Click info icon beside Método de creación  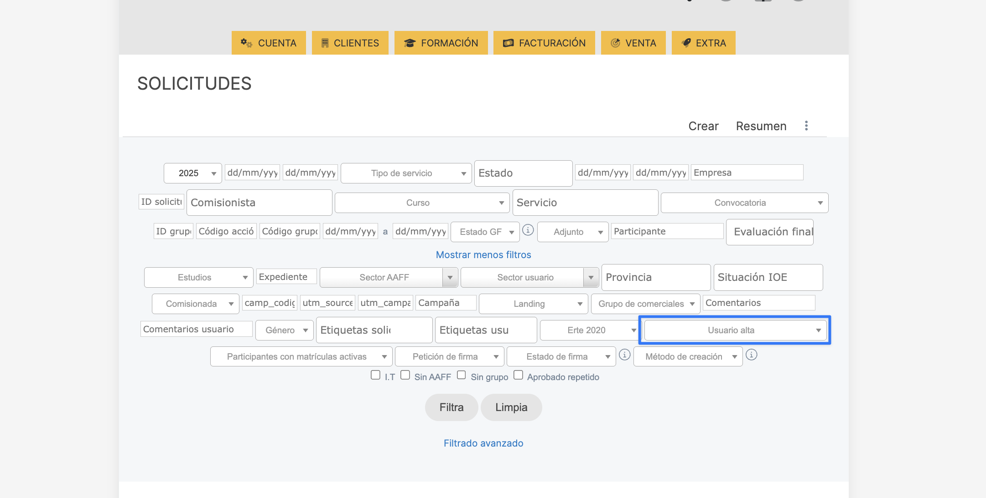(752, 355)
